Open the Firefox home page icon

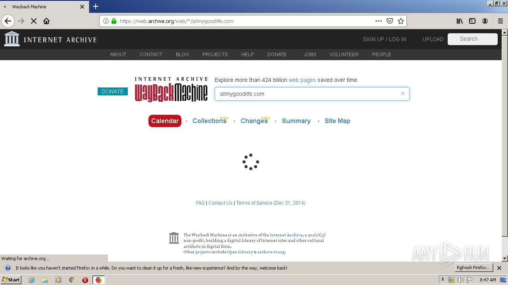click(46, 21)
